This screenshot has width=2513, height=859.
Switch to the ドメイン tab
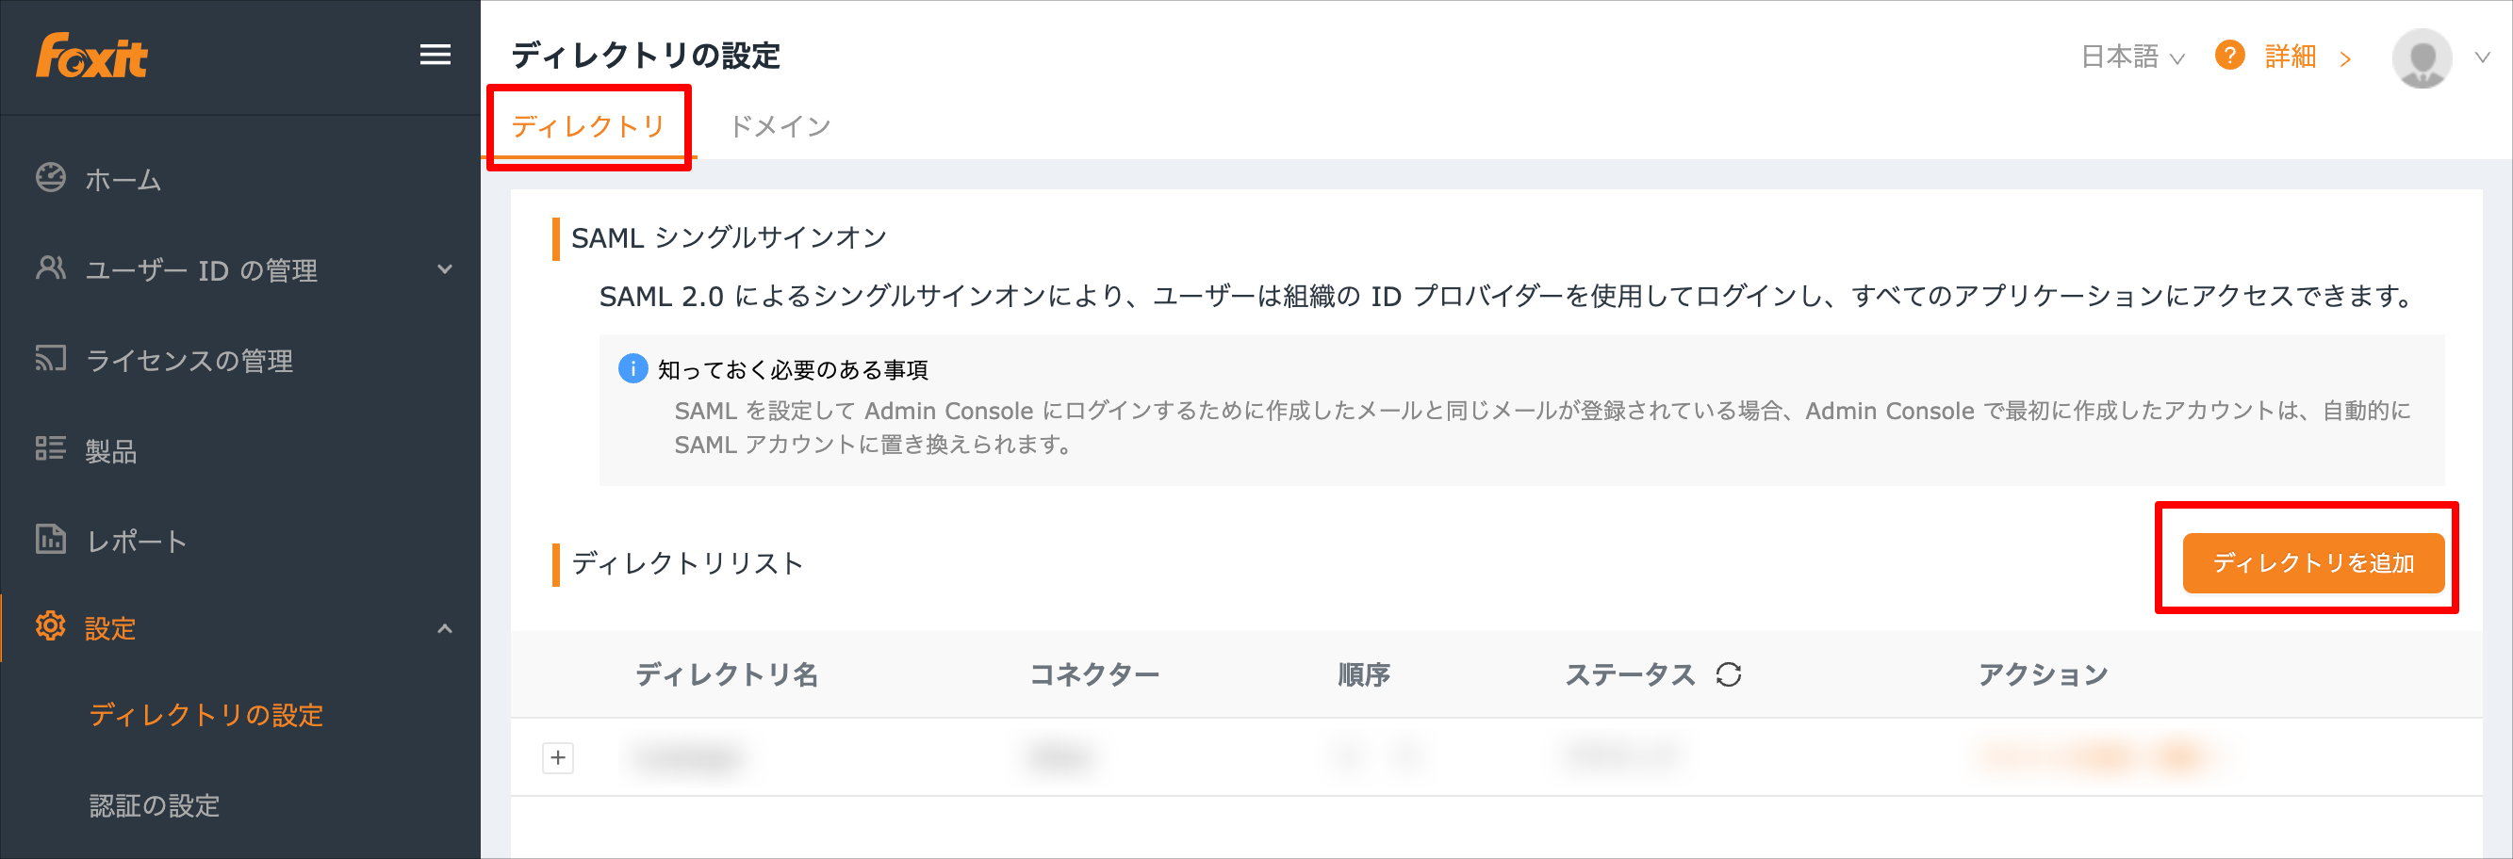[780, 126]
